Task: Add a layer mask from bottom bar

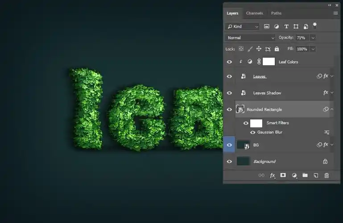Action: 283,176
